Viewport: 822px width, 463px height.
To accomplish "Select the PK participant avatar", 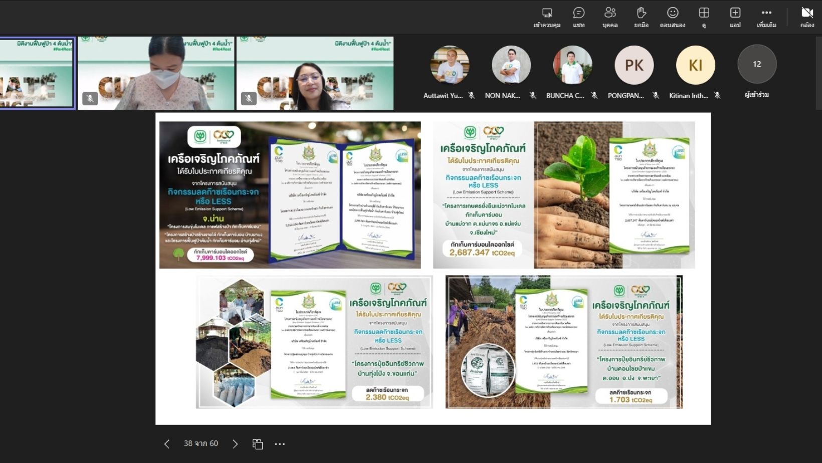I will pyautogui.click(x=634, y=65).
